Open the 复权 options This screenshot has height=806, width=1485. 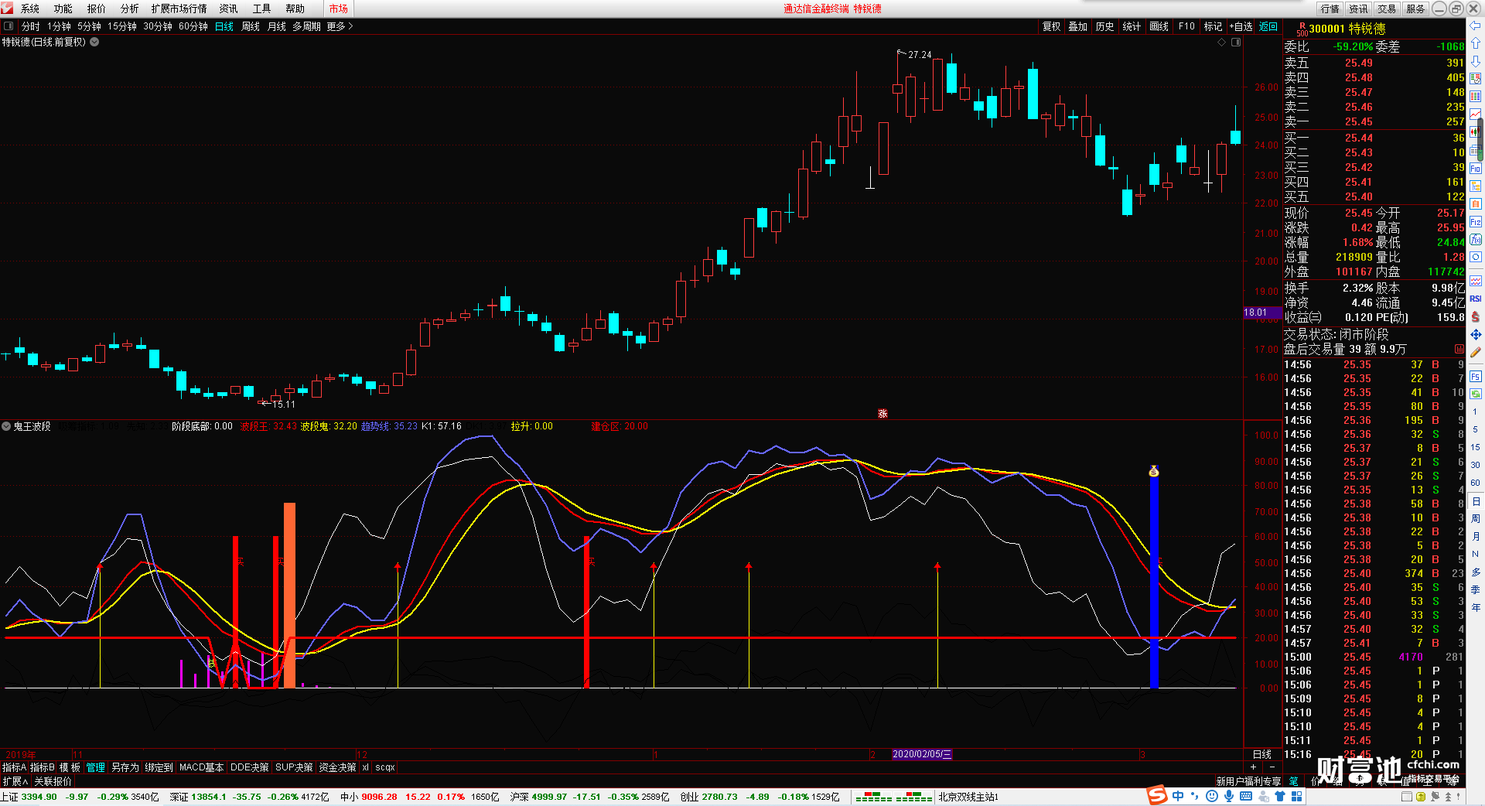tap(1052, 26)
